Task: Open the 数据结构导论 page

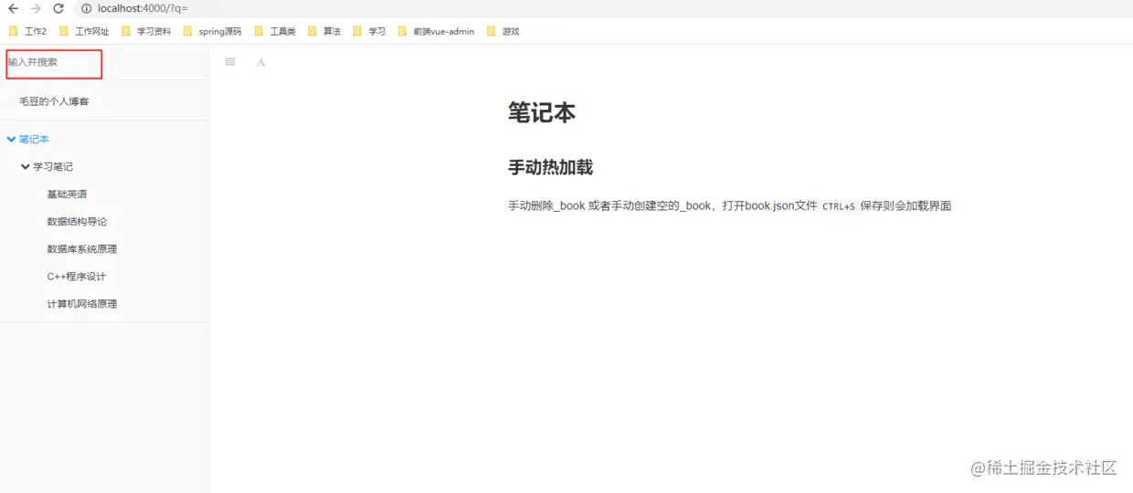Action: coord(77,222)
